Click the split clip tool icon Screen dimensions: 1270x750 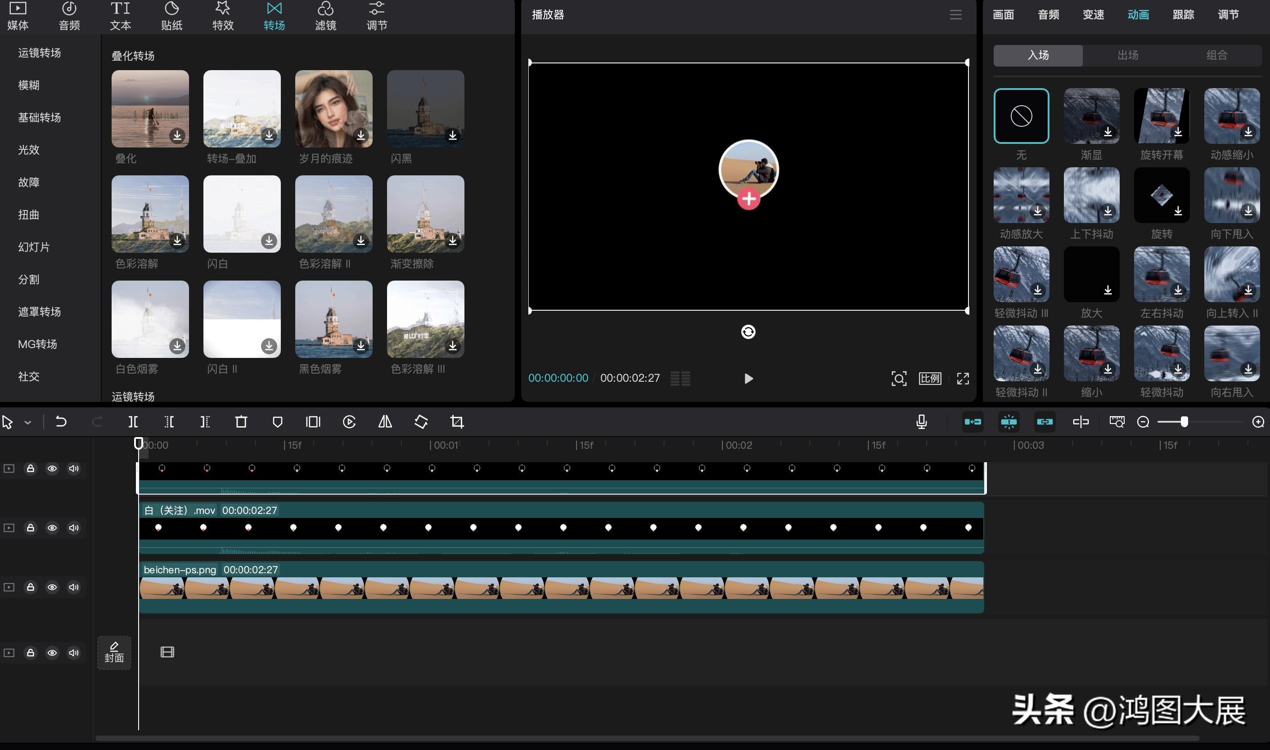[133, 421]
